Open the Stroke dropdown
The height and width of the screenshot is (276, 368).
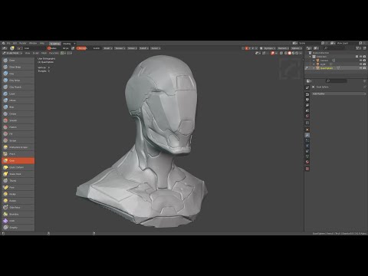[132, 48]
